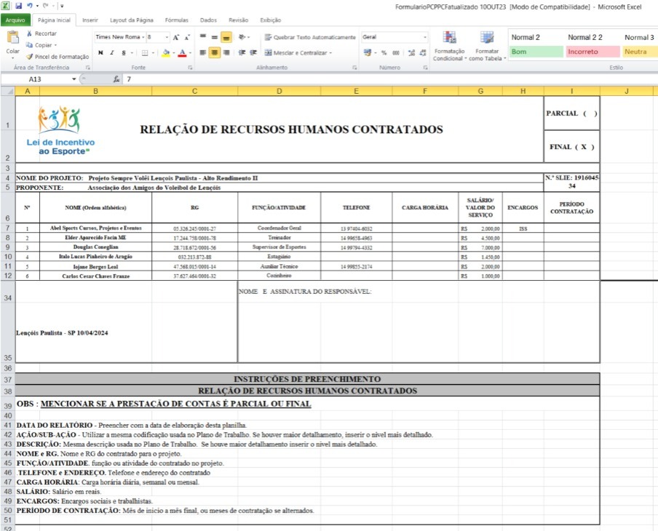
Task: Activate Pincel de Formatação format painter
Action: click(x=57, y=57)
